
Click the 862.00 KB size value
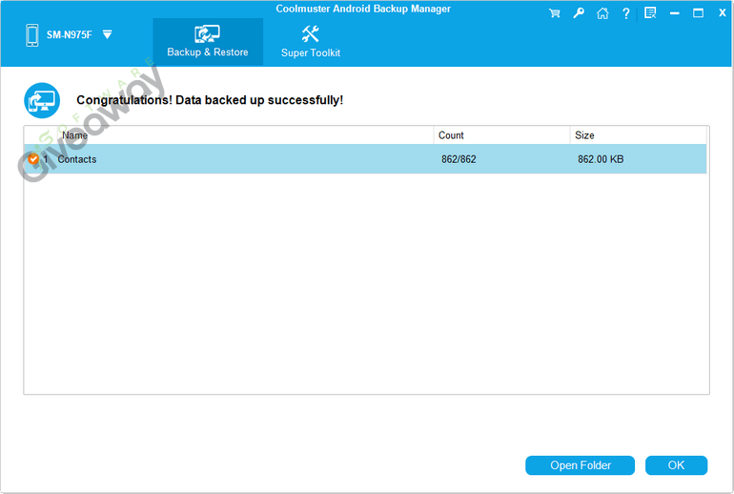point(601,159)
